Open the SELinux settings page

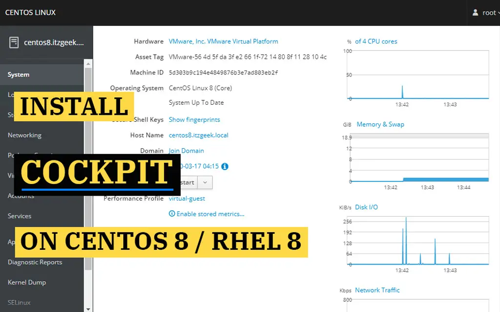(20, 302)
